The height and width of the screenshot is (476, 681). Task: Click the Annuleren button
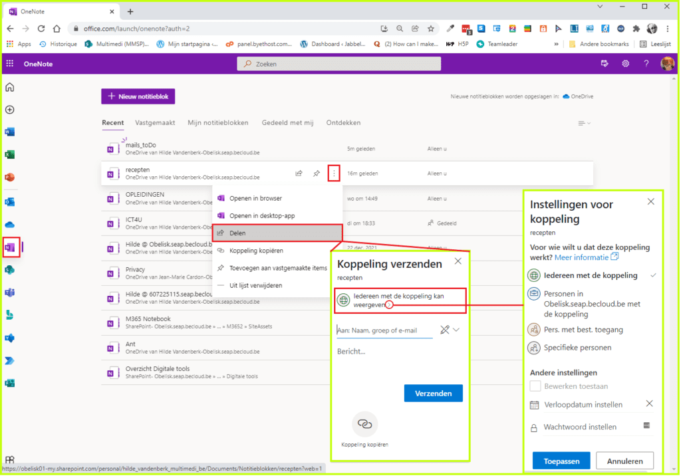click(x=624, y=461)
